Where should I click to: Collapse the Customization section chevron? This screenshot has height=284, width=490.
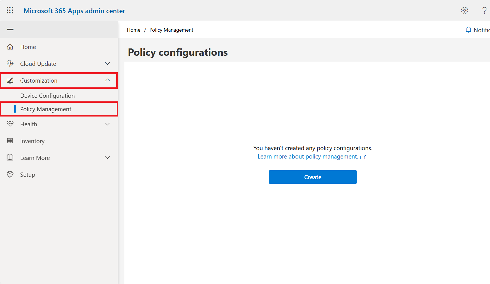click(x=108, y=80)
